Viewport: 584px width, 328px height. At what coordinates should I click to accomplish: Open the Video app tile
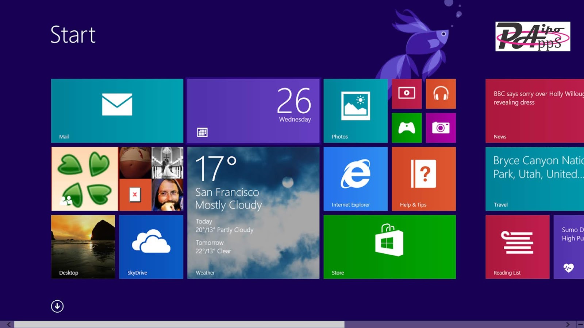pos(407,94)
